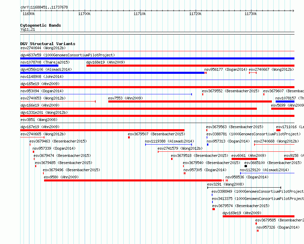Open esv3679540 (Besenbacher2015) variant
Viewport: 304px width, 244px height.
pos(211,163)
